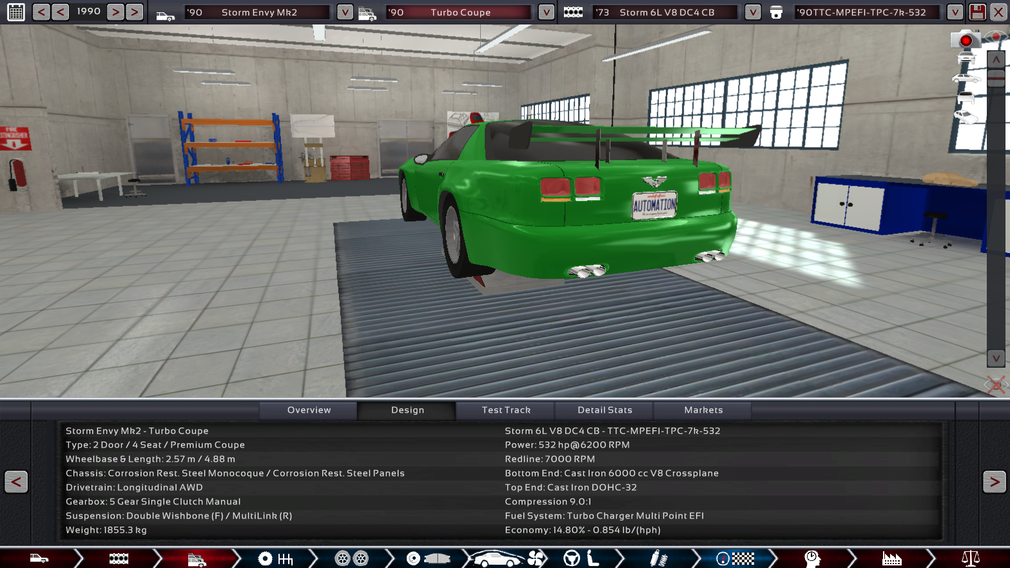Image resolution: width=1010 pixels, height=568 pixels.
Task: Open the wheels and tires section
Action: 351,558
